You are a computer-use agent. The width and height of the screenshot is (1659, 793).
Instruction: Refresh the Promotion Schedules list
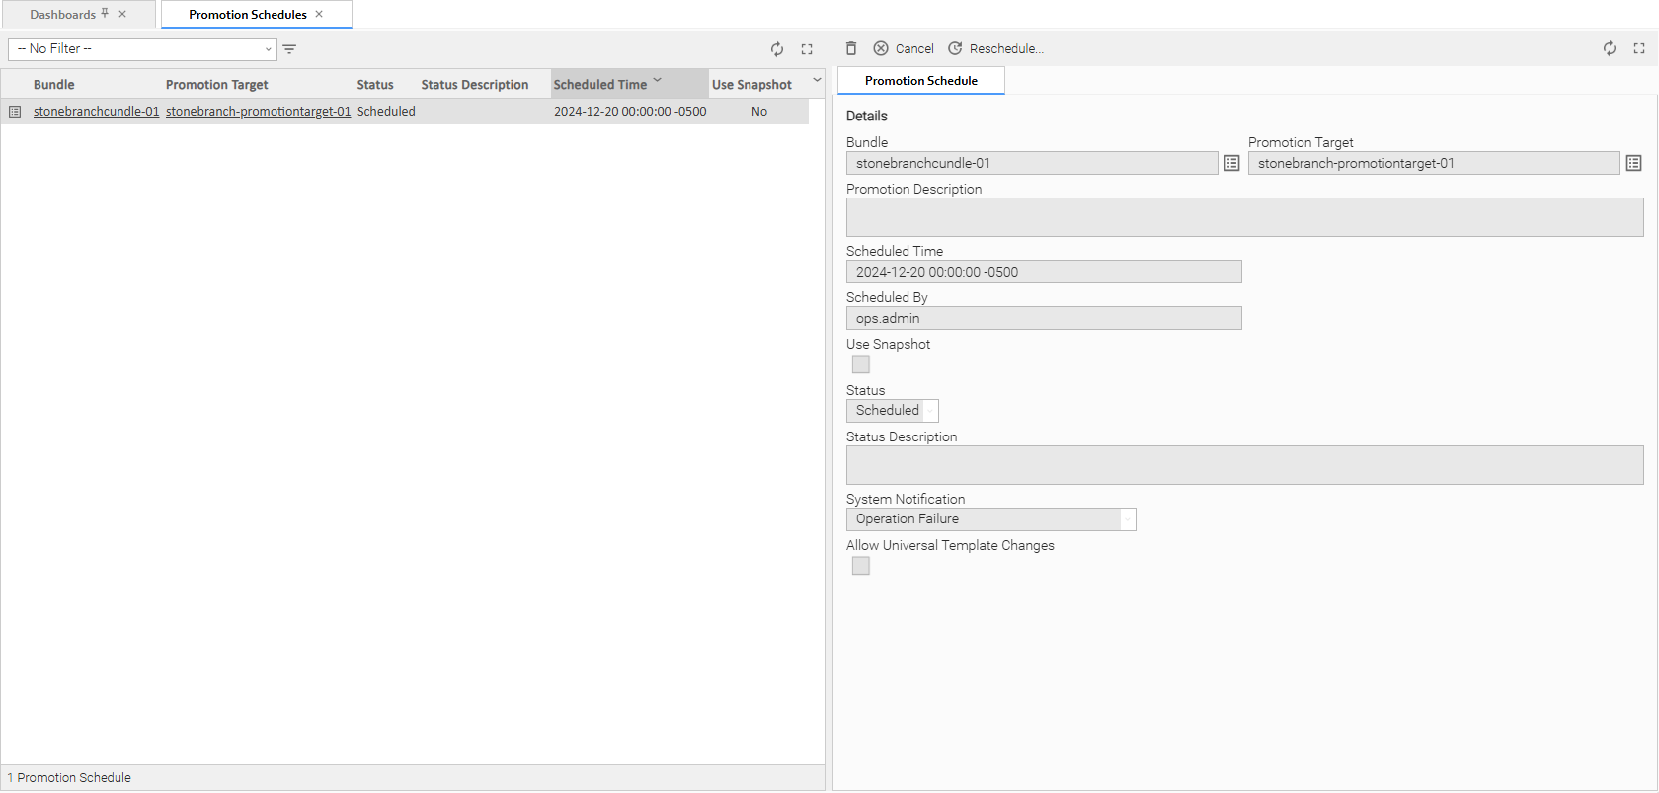pos(777,49)
